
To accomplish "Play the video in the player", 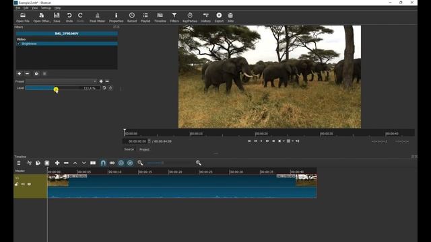I will 261,141.
